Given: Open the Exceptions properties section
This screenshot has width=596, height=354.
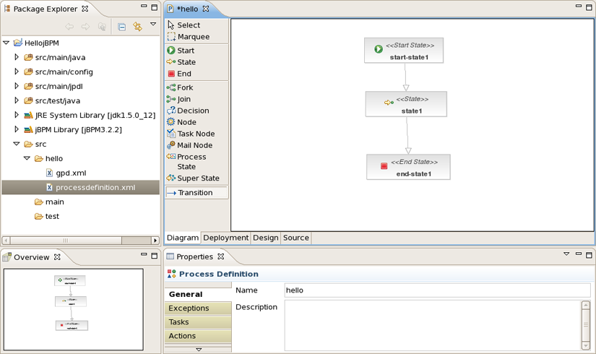Looking at the screenshot, I should point(189,308).
